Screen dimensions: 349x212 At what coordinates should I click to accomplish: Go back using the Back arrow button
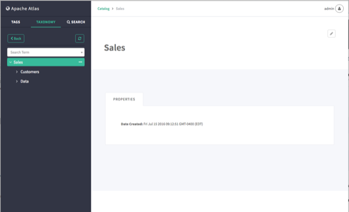[16, 39]
